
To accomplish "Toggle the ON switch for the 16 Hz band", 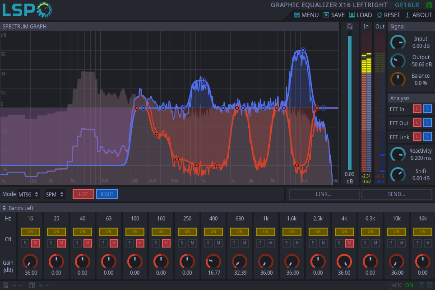I will click(x=30, y=232).
